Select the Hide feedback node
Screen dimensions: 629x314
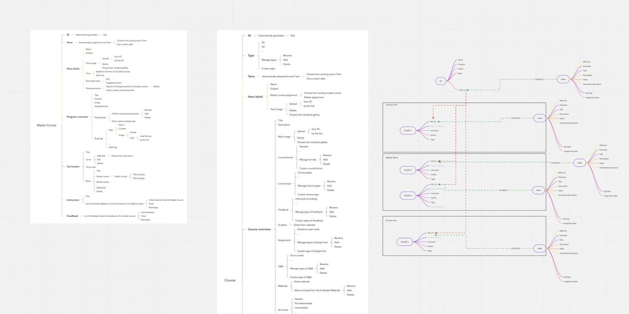coord(147,212)
